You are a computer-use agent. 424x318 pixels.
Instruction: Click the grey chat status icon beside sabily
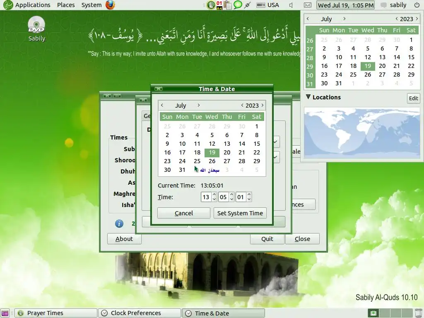pos(383,5)
